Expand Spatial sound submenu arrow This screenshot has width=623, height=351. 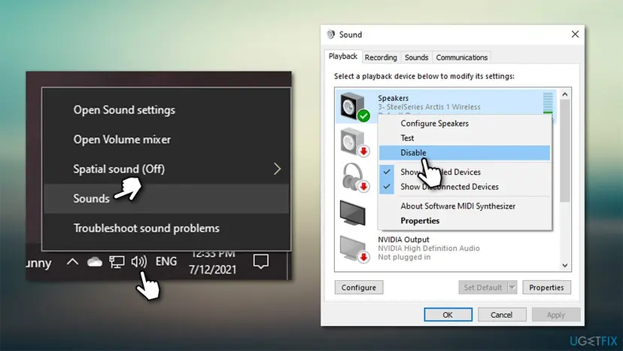pyautogui.click(x=277, y=169)
